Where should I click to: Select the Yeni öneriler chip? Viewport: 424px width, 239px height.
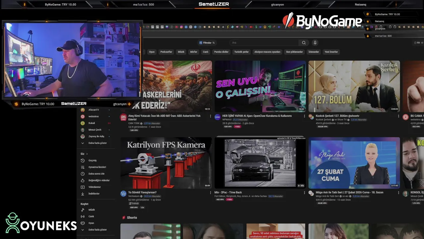point(331,52)
